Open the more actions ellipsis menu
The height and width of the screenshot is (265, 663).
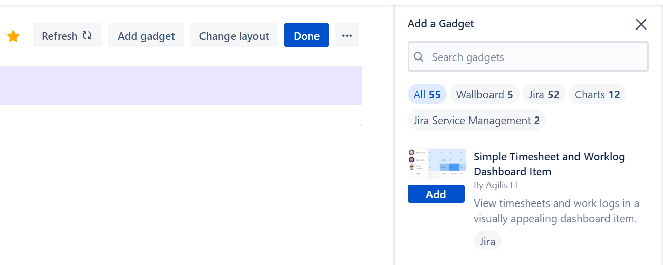tap(347, 36)
